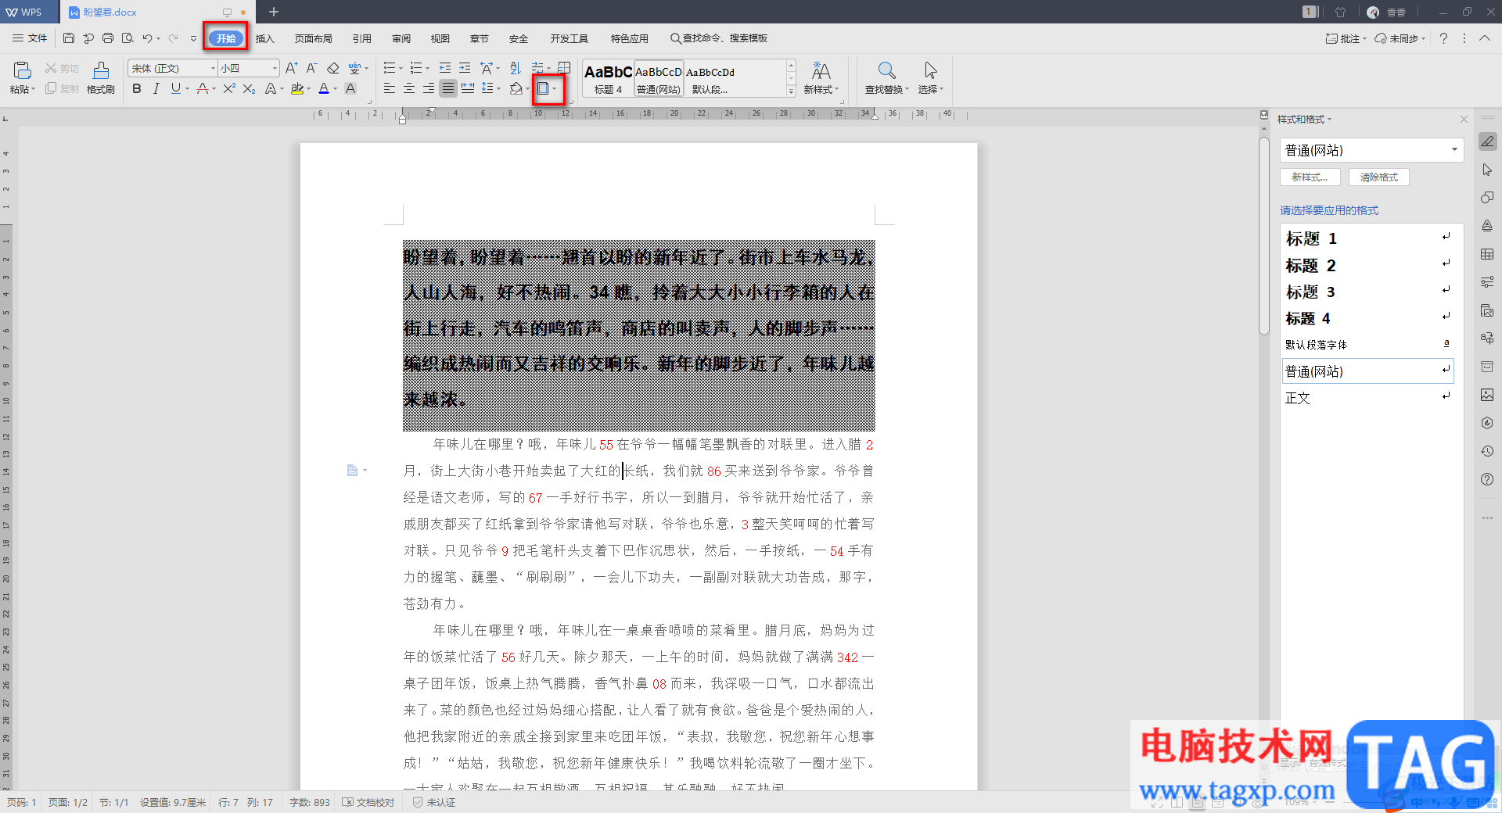Click the increase indent icon

465,69
